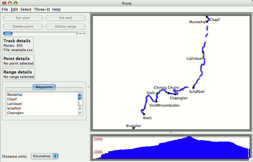Click the Rietli waypoint marker on the map
253x162 pixels.
(144, 114)
